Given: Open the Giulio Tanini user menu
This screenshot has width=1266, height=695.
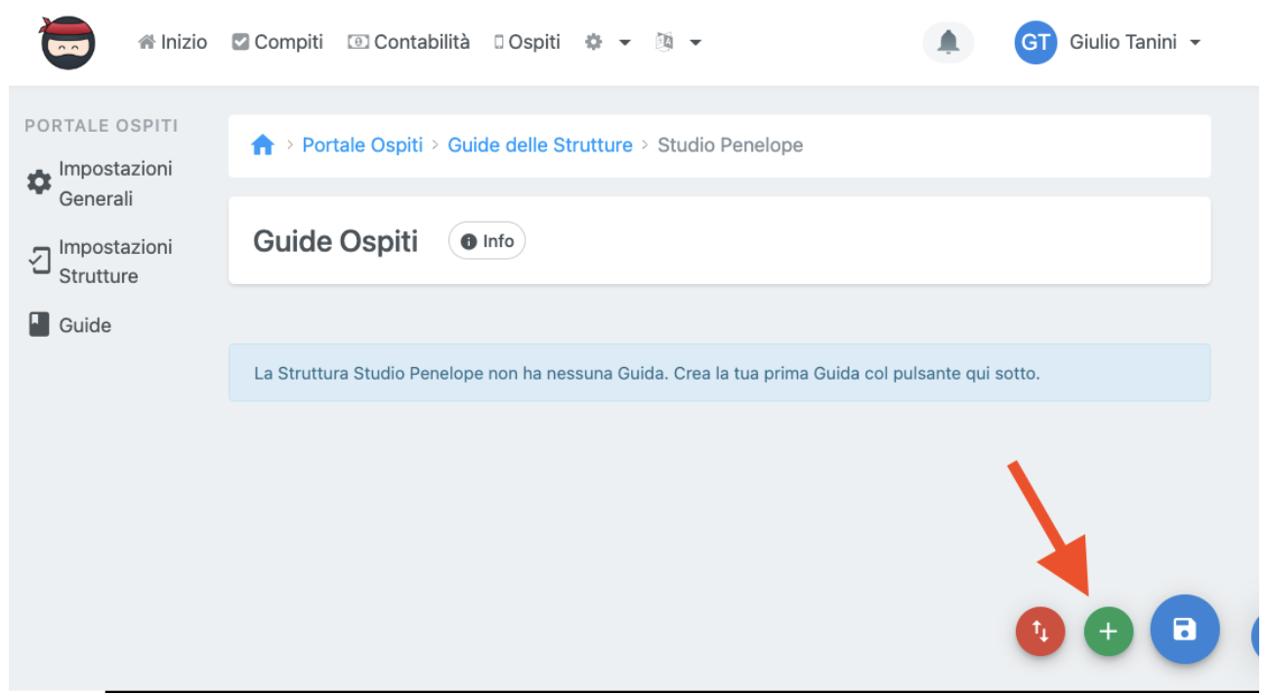Looking at the screenshot, I should coord(1134,42).
